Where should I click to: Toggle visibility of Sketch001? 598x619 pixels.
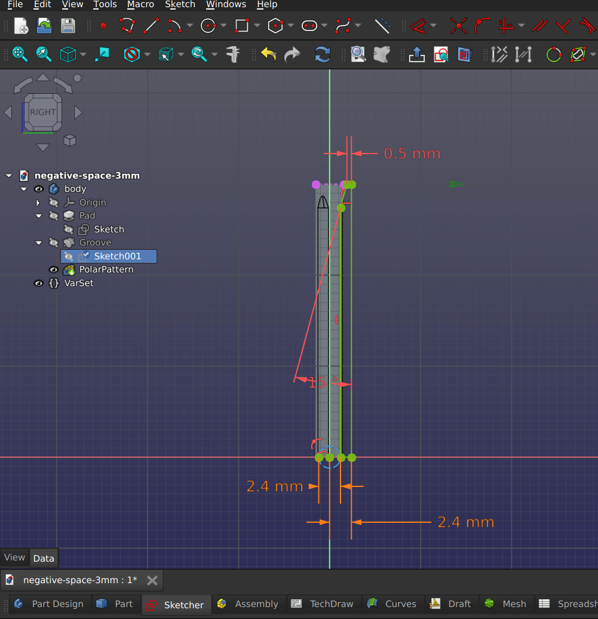69,256
